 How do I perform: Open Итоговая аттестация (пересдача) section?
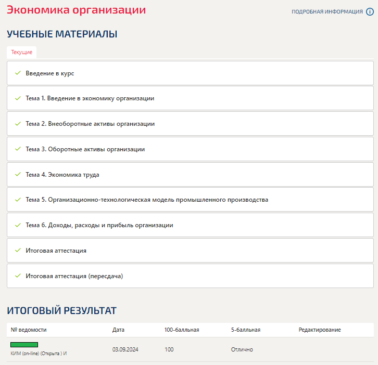coord(190,276)
